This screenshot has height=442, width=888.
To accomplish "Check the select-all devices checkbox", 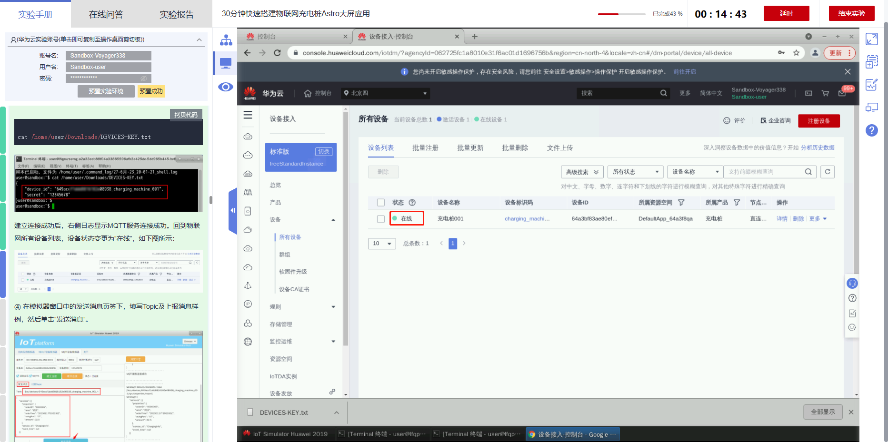I will [381, 203].
